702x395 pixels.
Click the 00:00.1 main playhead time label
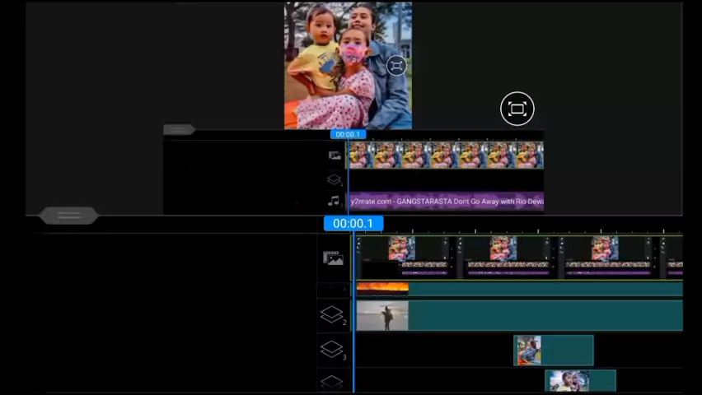(353, 223)
